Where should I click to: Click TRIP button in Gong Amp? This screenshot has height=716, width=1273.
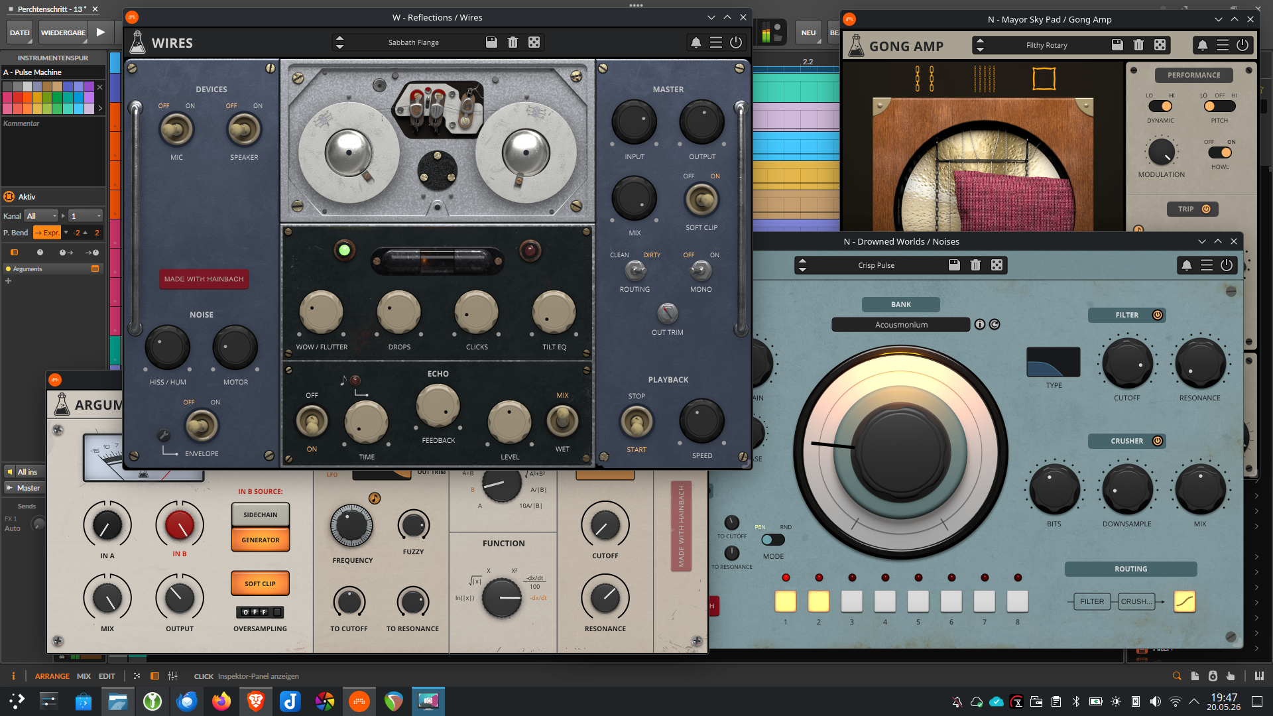1193,209
